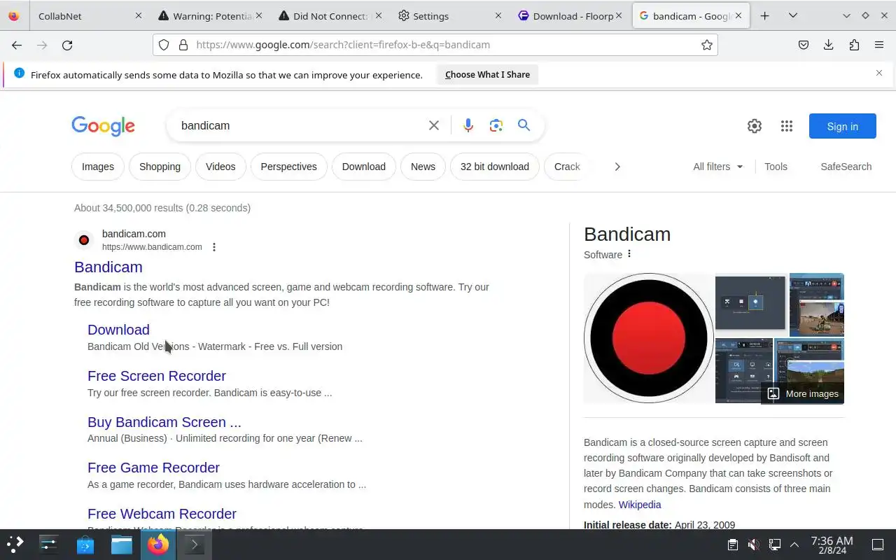896x560 pixels.
Task: Show more search filter chips arrow
Action: point(617,167)
